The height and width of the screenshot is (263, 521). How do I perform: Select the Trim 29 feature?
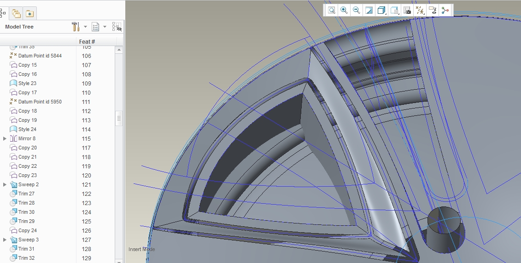[26, 221]
